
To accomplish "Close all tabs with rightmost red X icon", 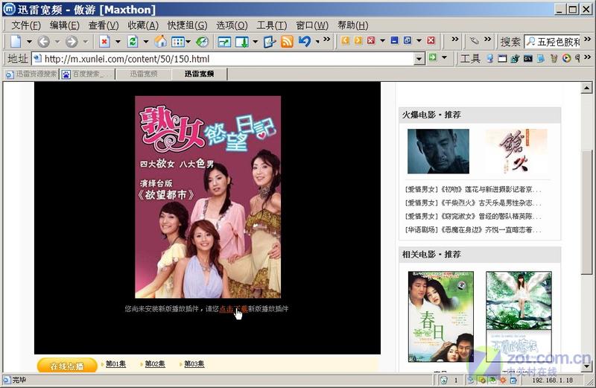I will click(x=431, y=40).
